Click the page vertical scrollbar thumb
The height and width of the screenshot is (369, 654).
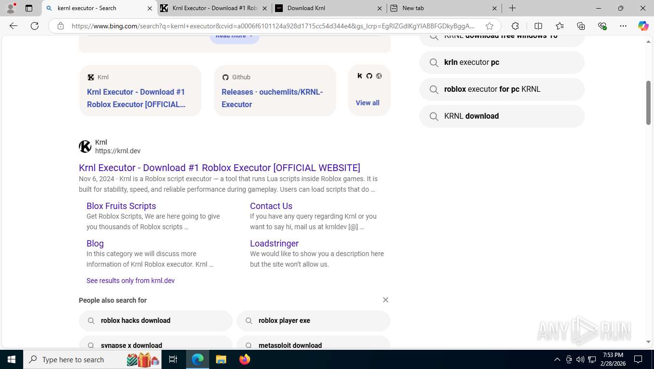[648, 103]
